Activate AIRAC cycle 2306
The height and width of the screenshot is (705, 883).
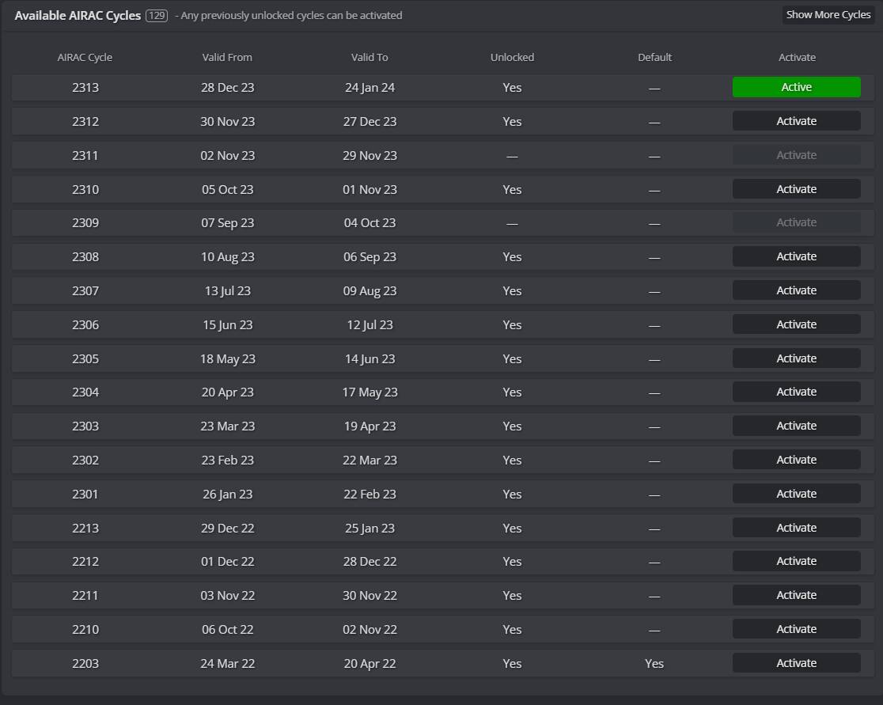coord(796,324)
